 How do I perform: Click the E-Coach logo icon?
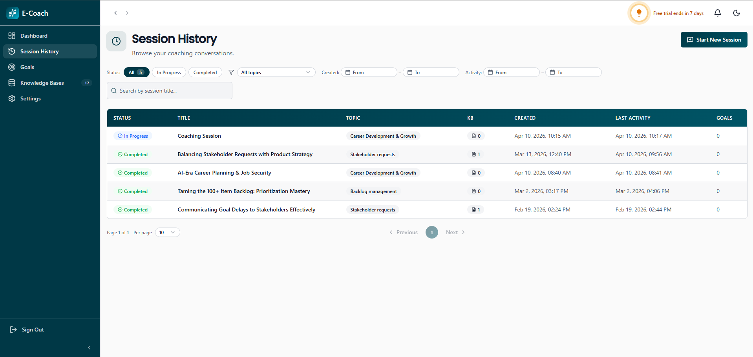(x=13, y=13)
